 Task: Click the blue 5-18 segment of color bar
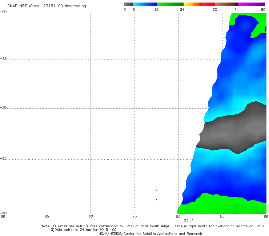[145, 4]
